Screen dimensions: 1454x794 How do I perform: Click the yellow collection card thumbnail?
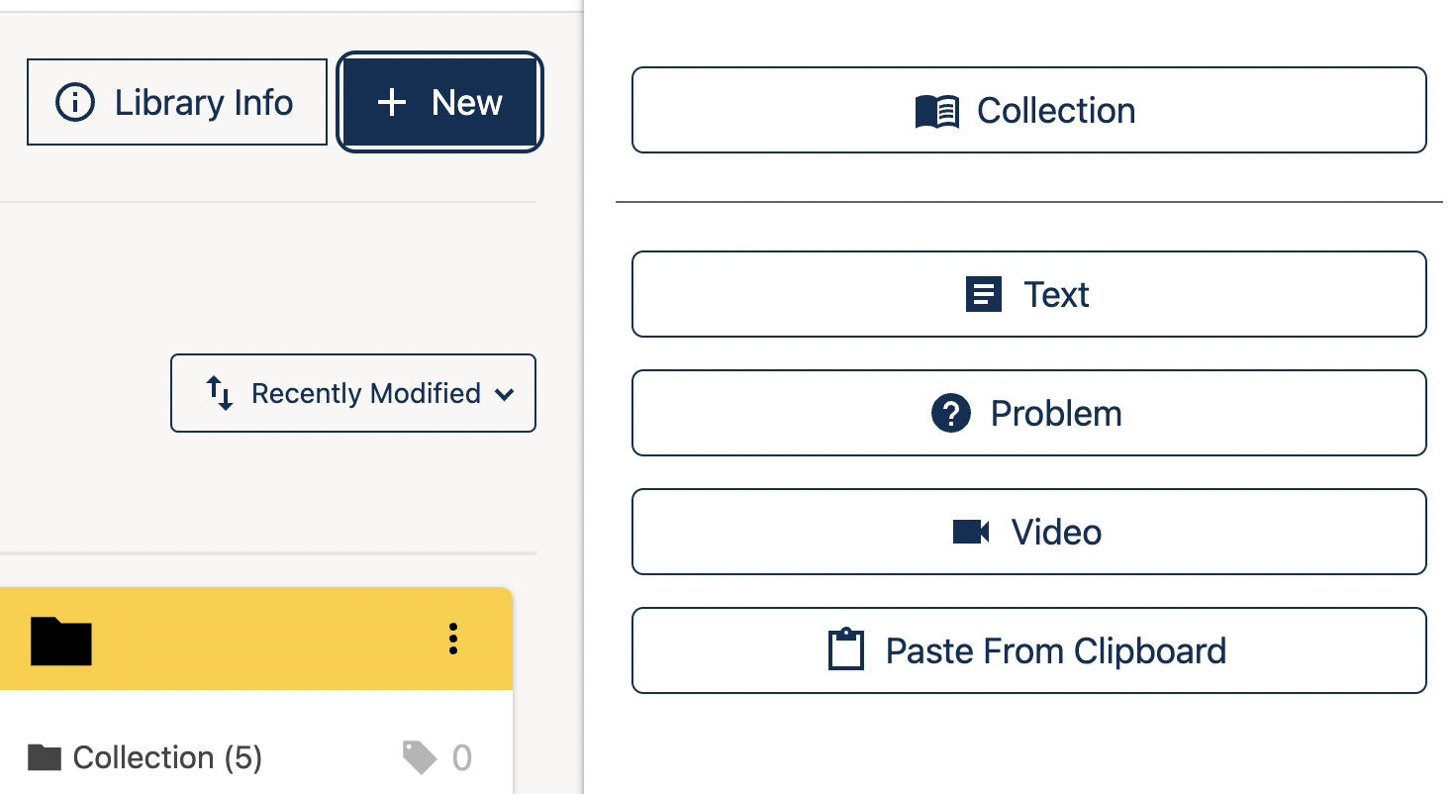tap(257, 641)
